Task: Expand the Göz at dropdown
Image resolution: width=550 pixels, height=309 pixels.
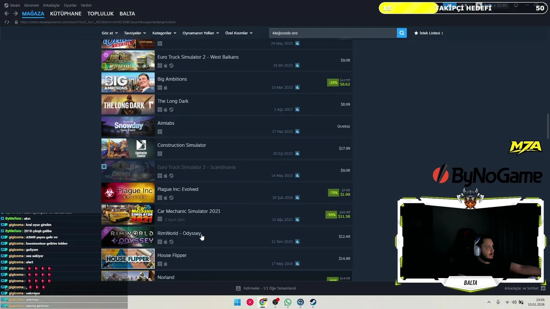Action: click(109, 33)
